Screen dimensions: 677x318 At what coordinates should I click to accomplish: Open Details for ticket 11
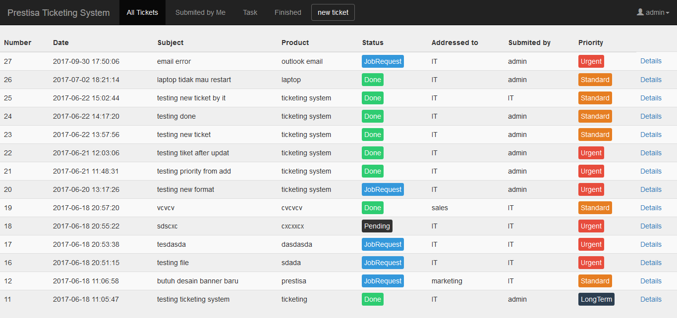(x=651, y=299)
